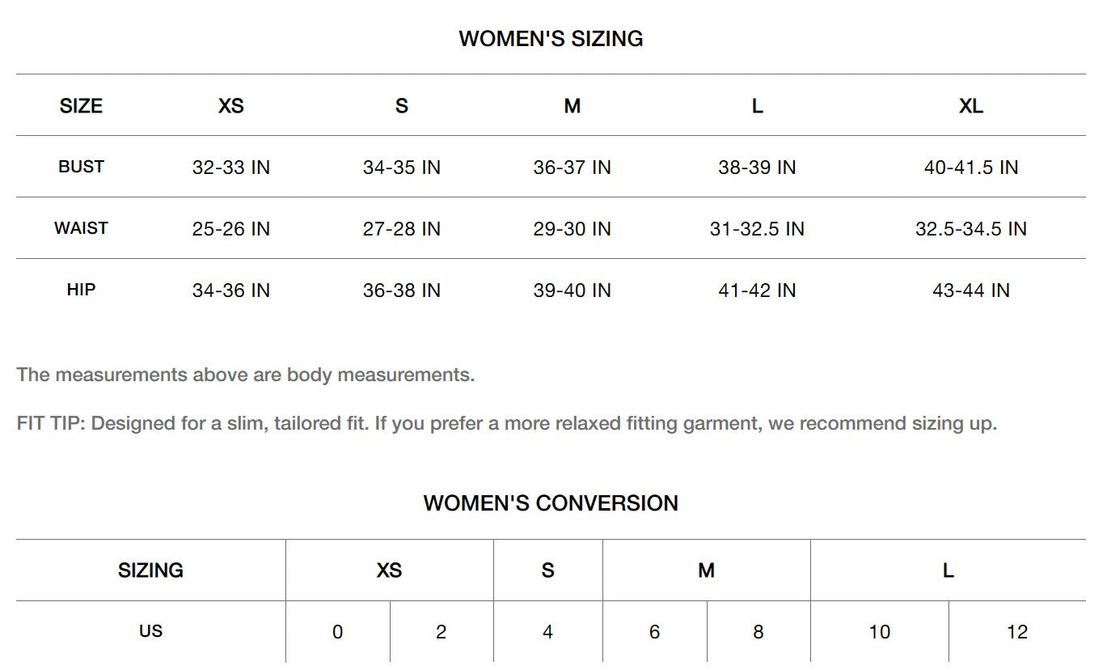Click the WOMEN'S CONVERSION heading
Image resolution: width=1107 pixels, height=670 pixels.
tap(551, 503)
